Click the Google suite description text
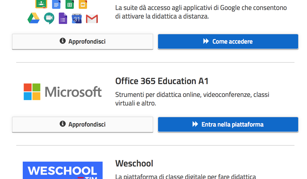Image resolution: width=307 pixels, height=179 pixels. (201, 12)
